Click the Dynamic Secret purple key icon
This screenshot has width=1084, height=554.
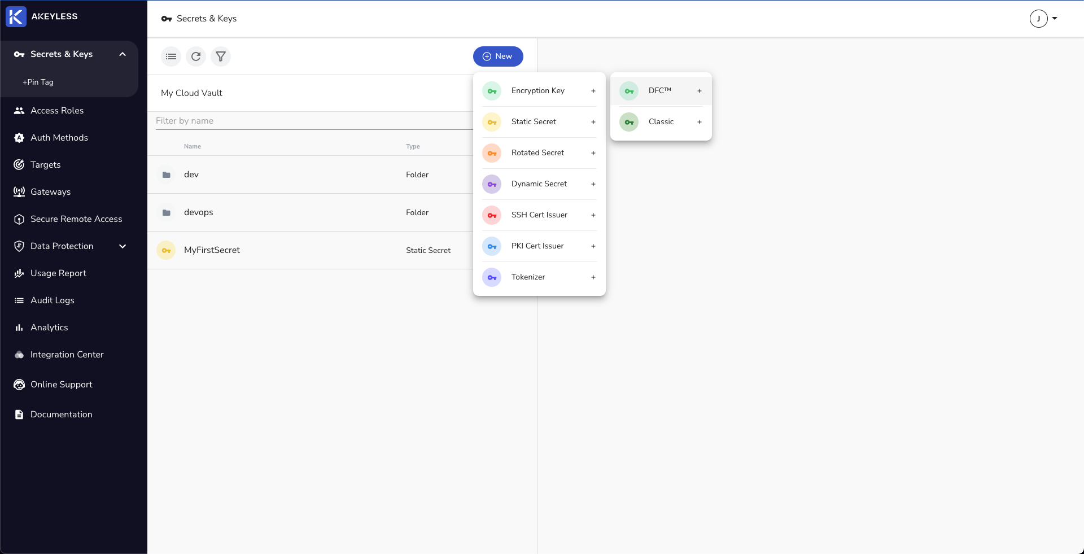pos(492,184)
